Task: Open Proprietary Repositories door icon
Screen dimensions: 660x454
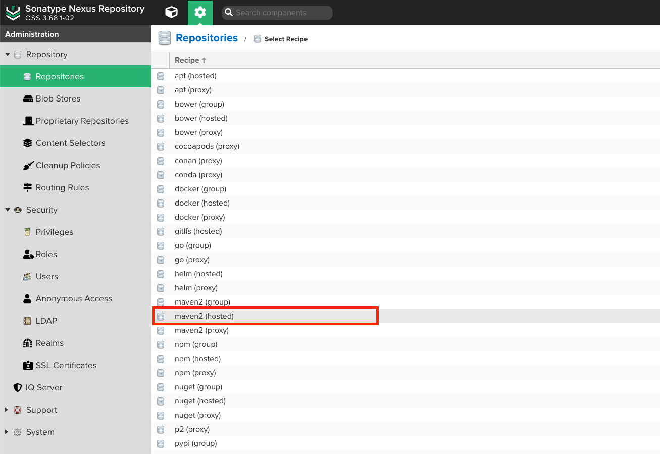Action: 28,121
